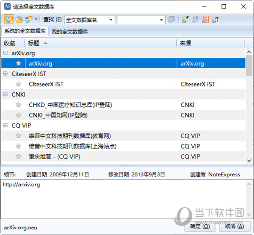Click the arXiv.org group header text
Viewport: 254px width, 235px height.
pyautogui.click(x=23, y=53)
